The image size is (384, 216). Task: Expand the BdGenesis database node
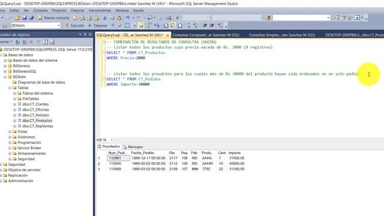pos(5,66)
